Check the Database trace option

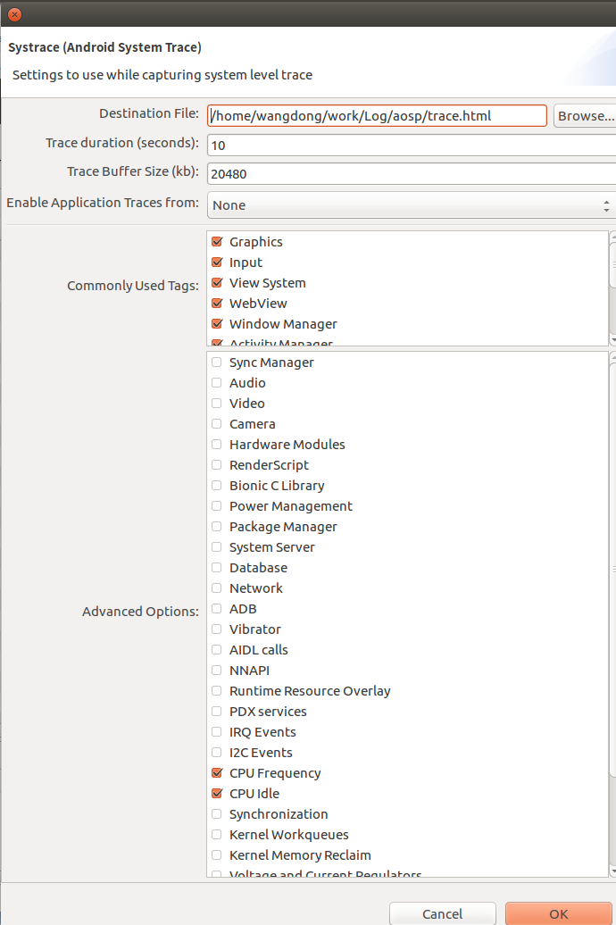tap(215, 567)
